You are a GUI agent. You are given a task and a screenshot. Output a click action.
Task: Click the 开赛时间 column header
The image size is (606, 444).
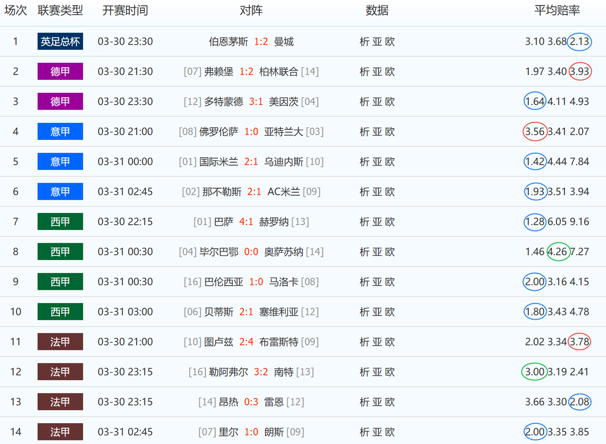(125, 10)
